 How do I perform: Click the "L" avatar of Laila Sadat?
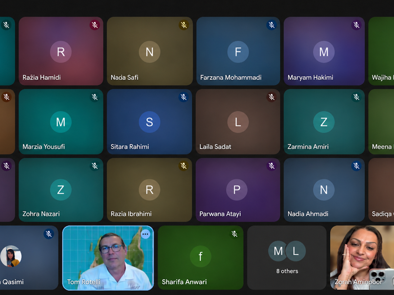238,122
